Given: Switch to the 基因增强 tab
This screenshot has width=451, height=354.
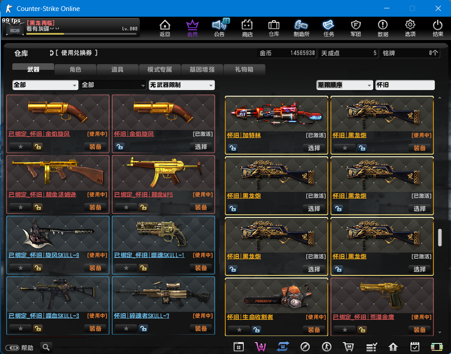Looking at the screenshot, I should [x=202, y=69].
